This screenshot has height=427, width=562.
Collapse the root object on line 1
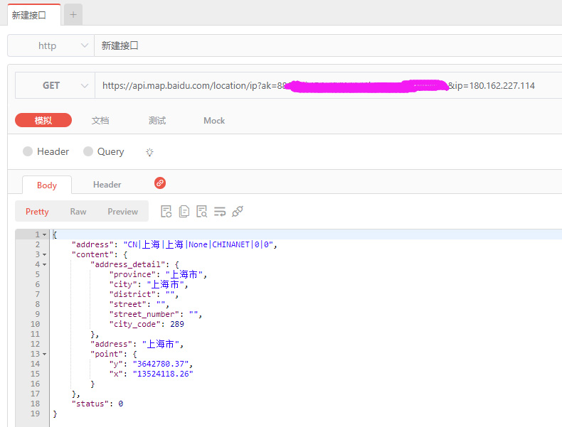(x=44, y=234)
